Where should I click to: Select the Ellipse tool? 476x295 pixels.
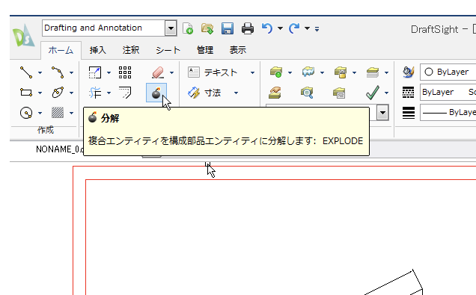click(x=58, y=93)
